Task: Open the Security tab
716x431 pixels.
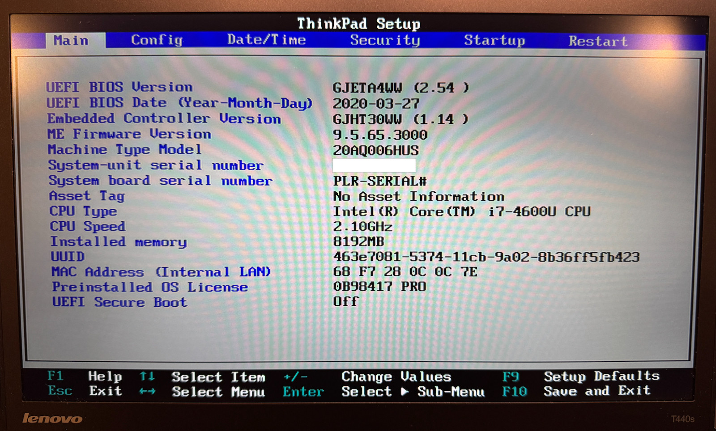Action: coord(385,40)
